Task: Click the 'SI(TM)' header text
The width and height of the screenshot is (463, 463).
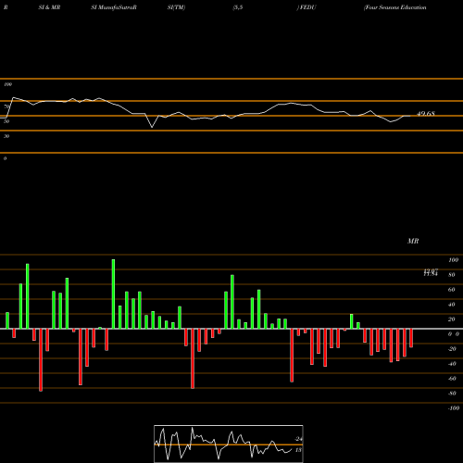Action: click(176, 7)
